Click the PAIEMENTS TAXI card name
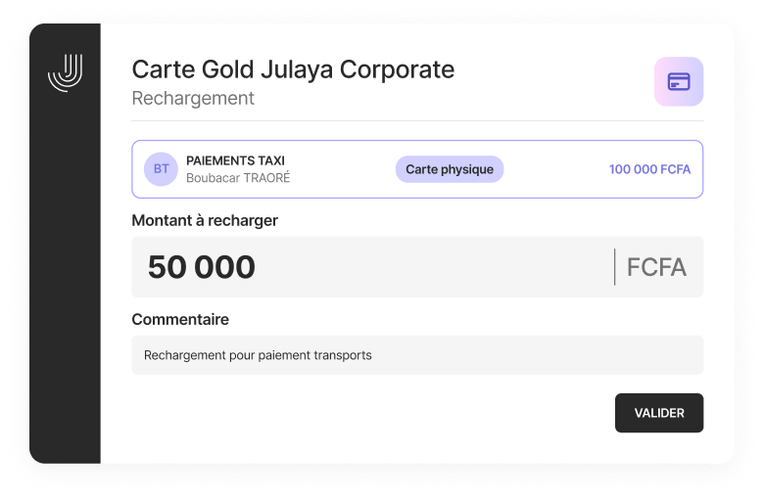The image size is (764, 499). click(x=235, y=160)
